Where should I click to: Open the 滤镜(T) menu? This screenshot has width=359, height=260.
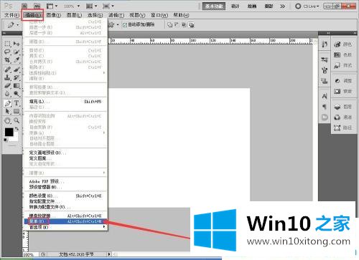(116, 15)
